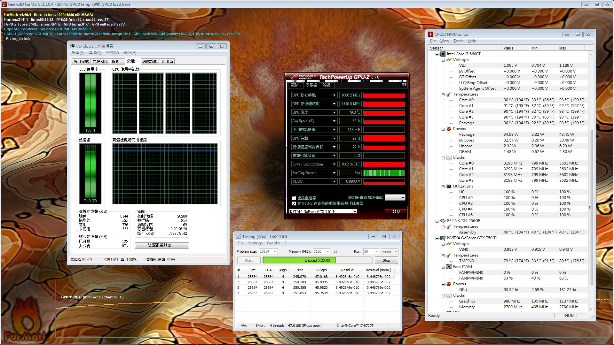Open the Fan Speed (%) sensor dropdown
The width and height of the screenshot is (614, 345).
pos(334,121)
